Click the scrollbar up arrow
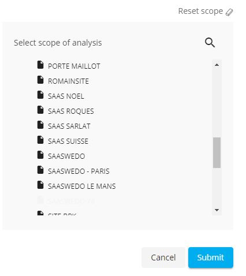Image resolution: width=246 pixels, height=276 pixels. pos(217,65)
